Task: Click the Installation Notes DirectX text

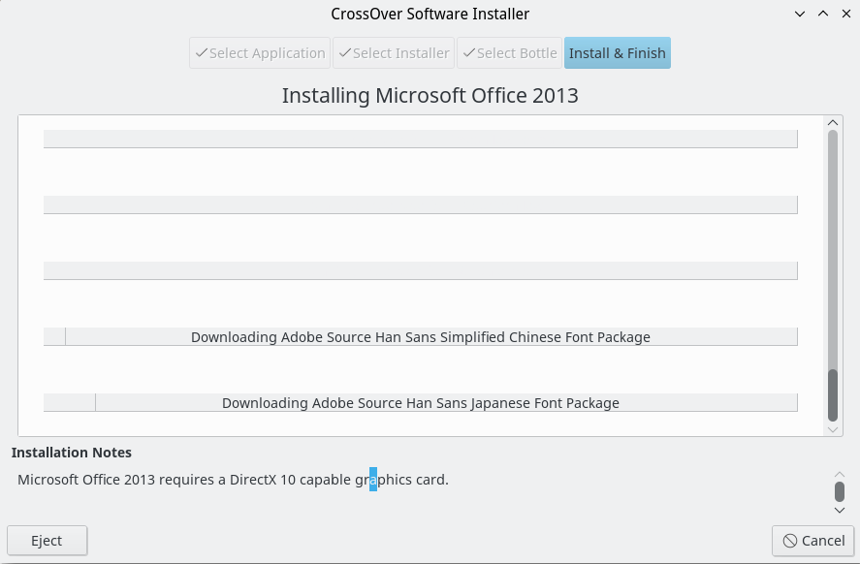Action: 233,480
